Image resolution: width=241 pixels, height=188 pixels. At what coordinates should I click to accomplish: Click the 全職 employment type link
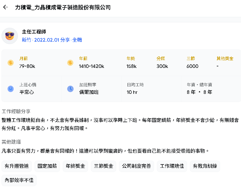pyautogui.click(x=77, y=40)
